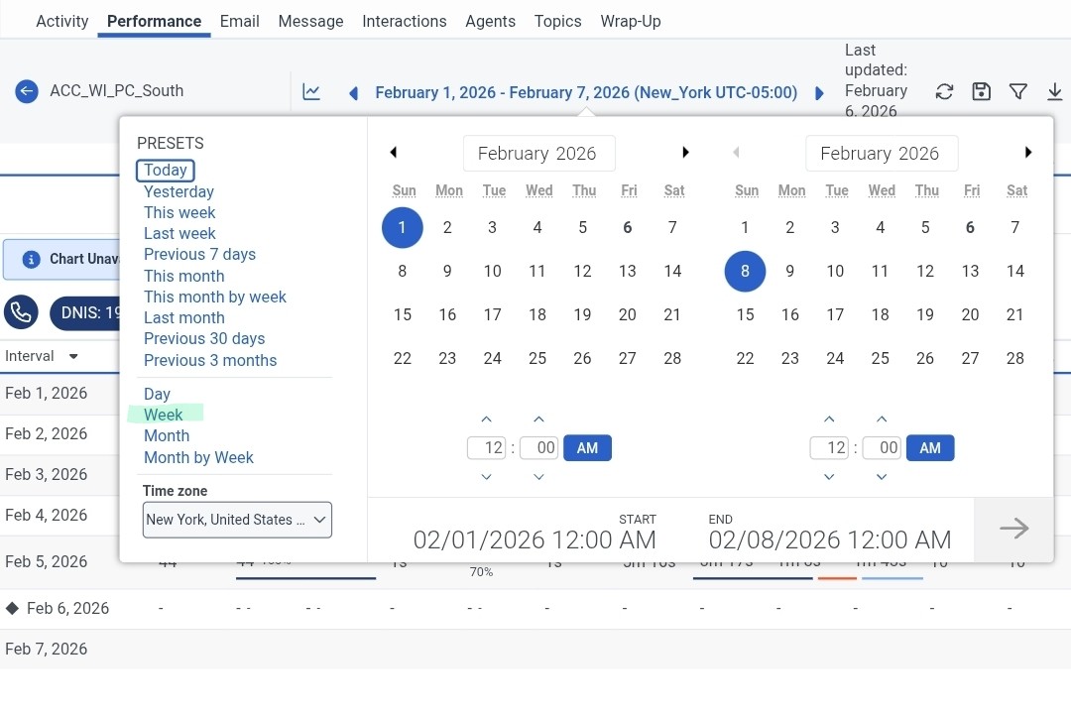
Task: Switch to the Interactions tab
Action: click(x=405, y=21)
